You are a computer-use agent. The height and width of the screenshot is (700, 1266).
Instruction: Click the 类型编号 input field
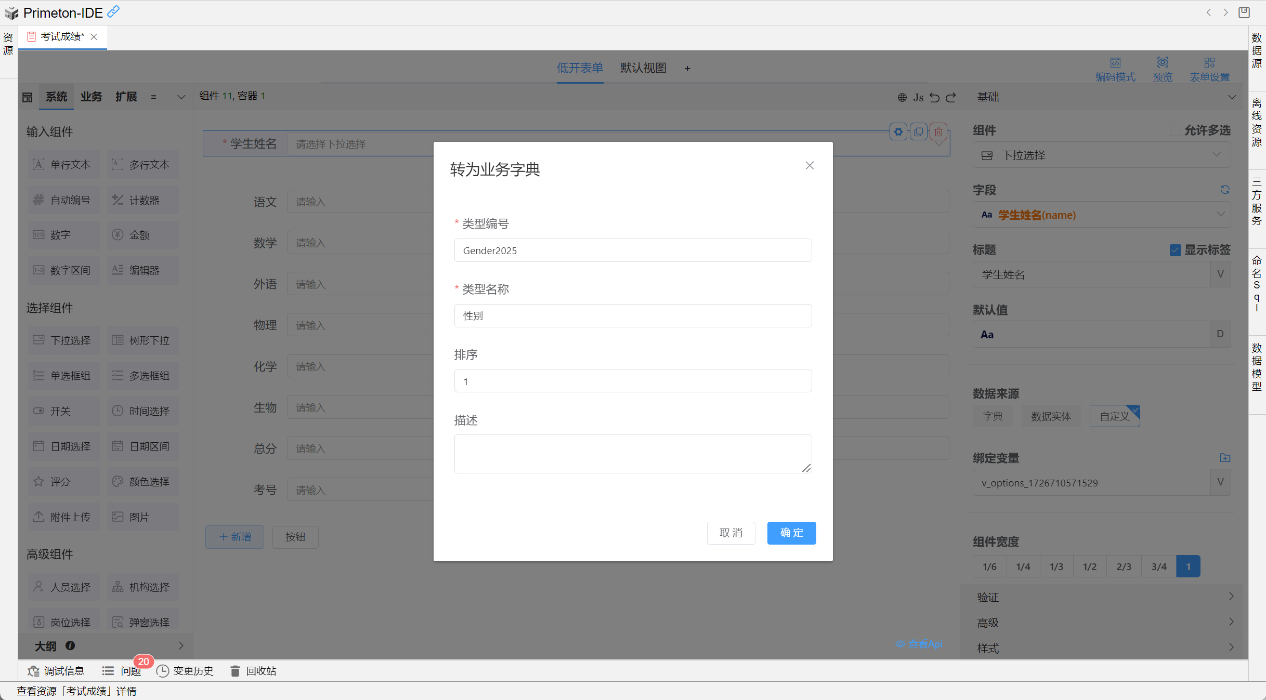pyautogui.click(x=633, y=250)
